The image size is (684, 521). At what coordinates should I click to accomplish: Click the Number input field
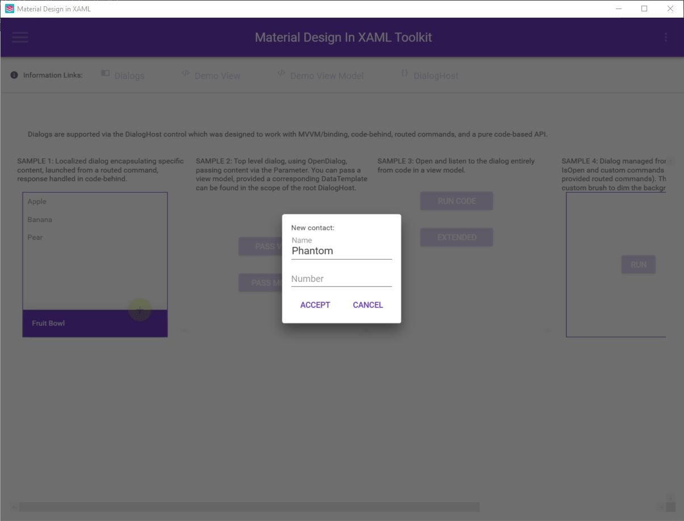coord(341,278)
